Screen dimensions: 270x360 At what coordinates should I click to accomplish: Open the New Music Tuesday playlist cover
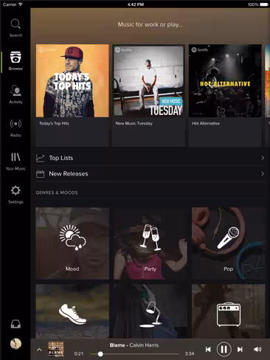[x=148, y=80]
